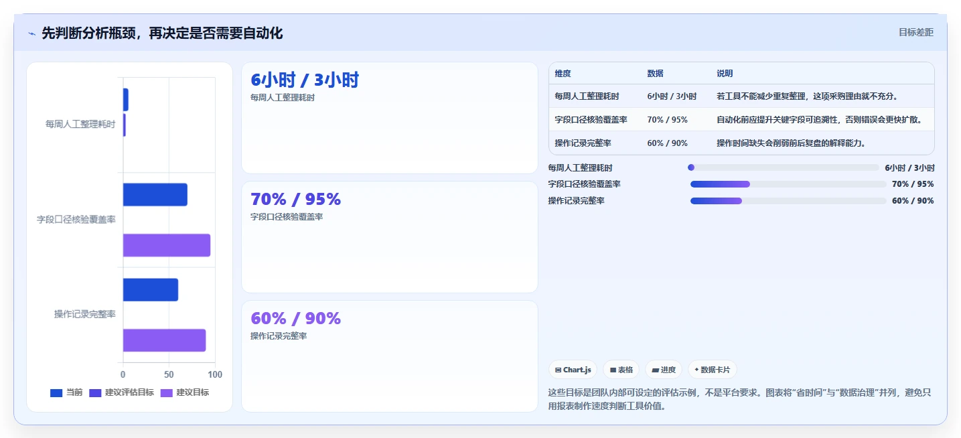Click the purple target bar for 操作记录完整率

point(164,340)
